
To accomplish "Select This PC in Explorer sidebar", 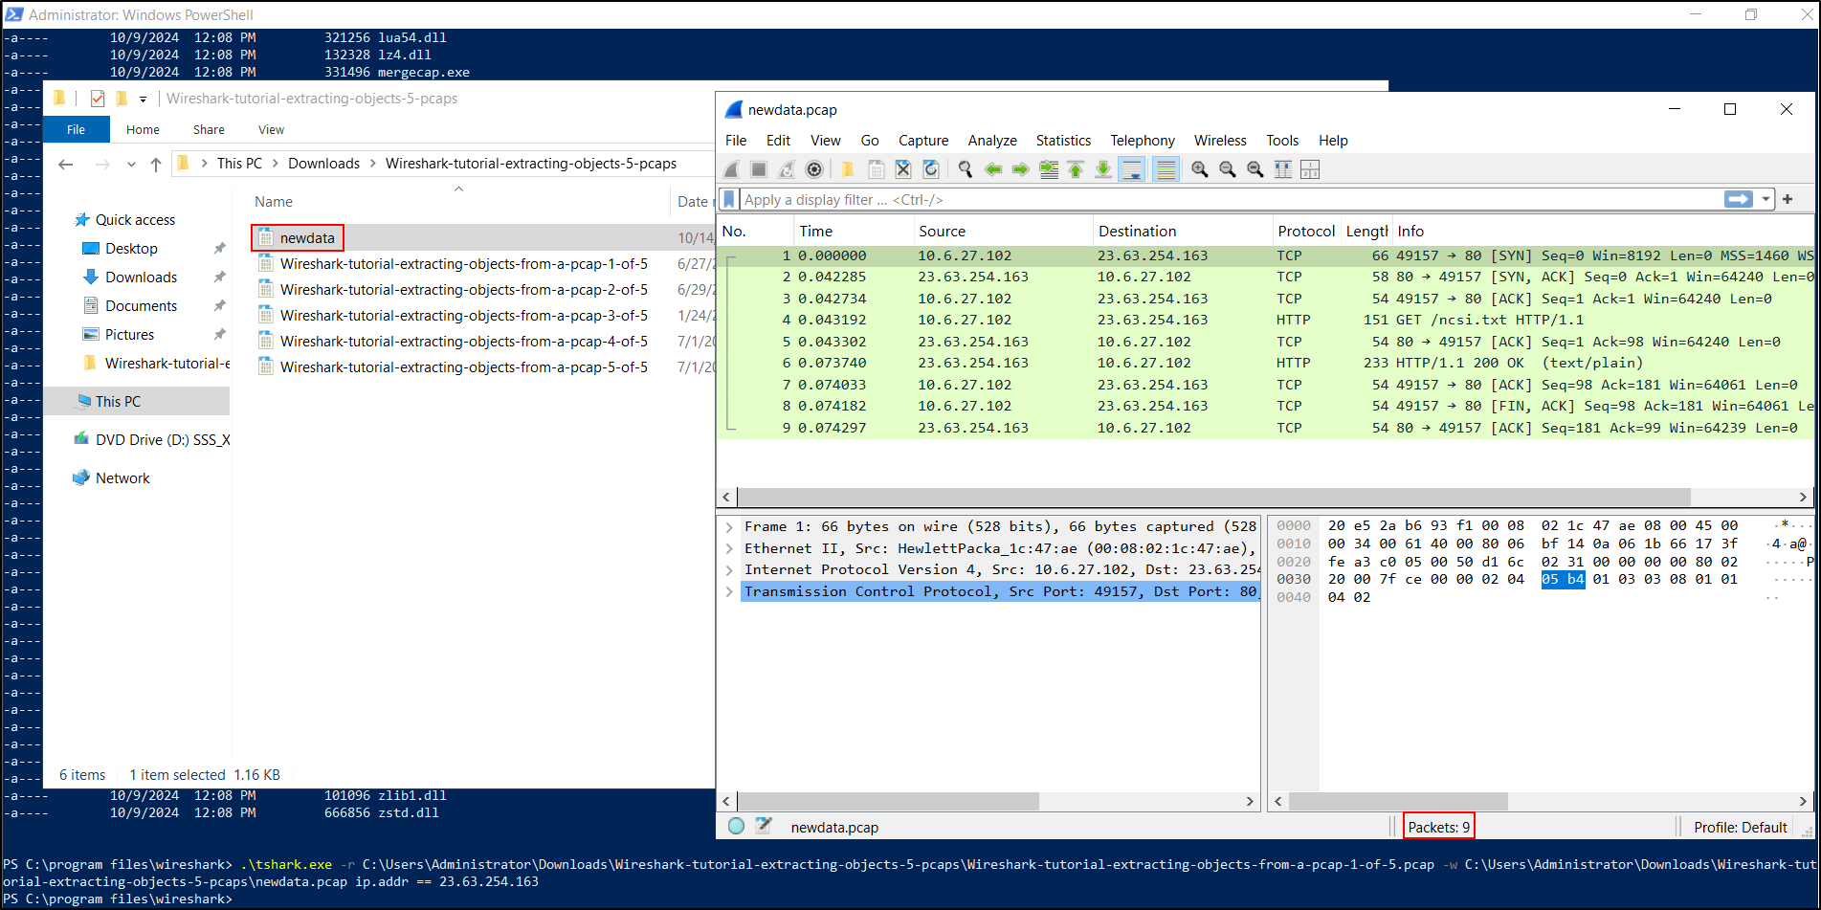I will point(118,401).
